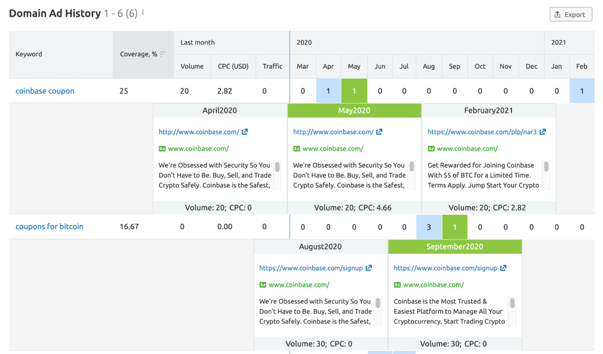Open external link icon in May2020 ad
This screenshot has width=603, height=354.
pyautogui.click(x=379, y=132)
